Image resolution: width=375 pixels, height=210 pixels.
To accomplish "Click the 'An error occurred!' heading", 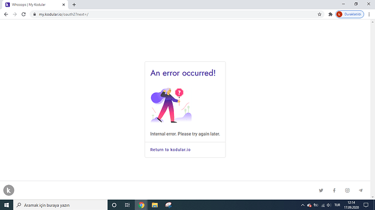I will (x=183, y=73).
